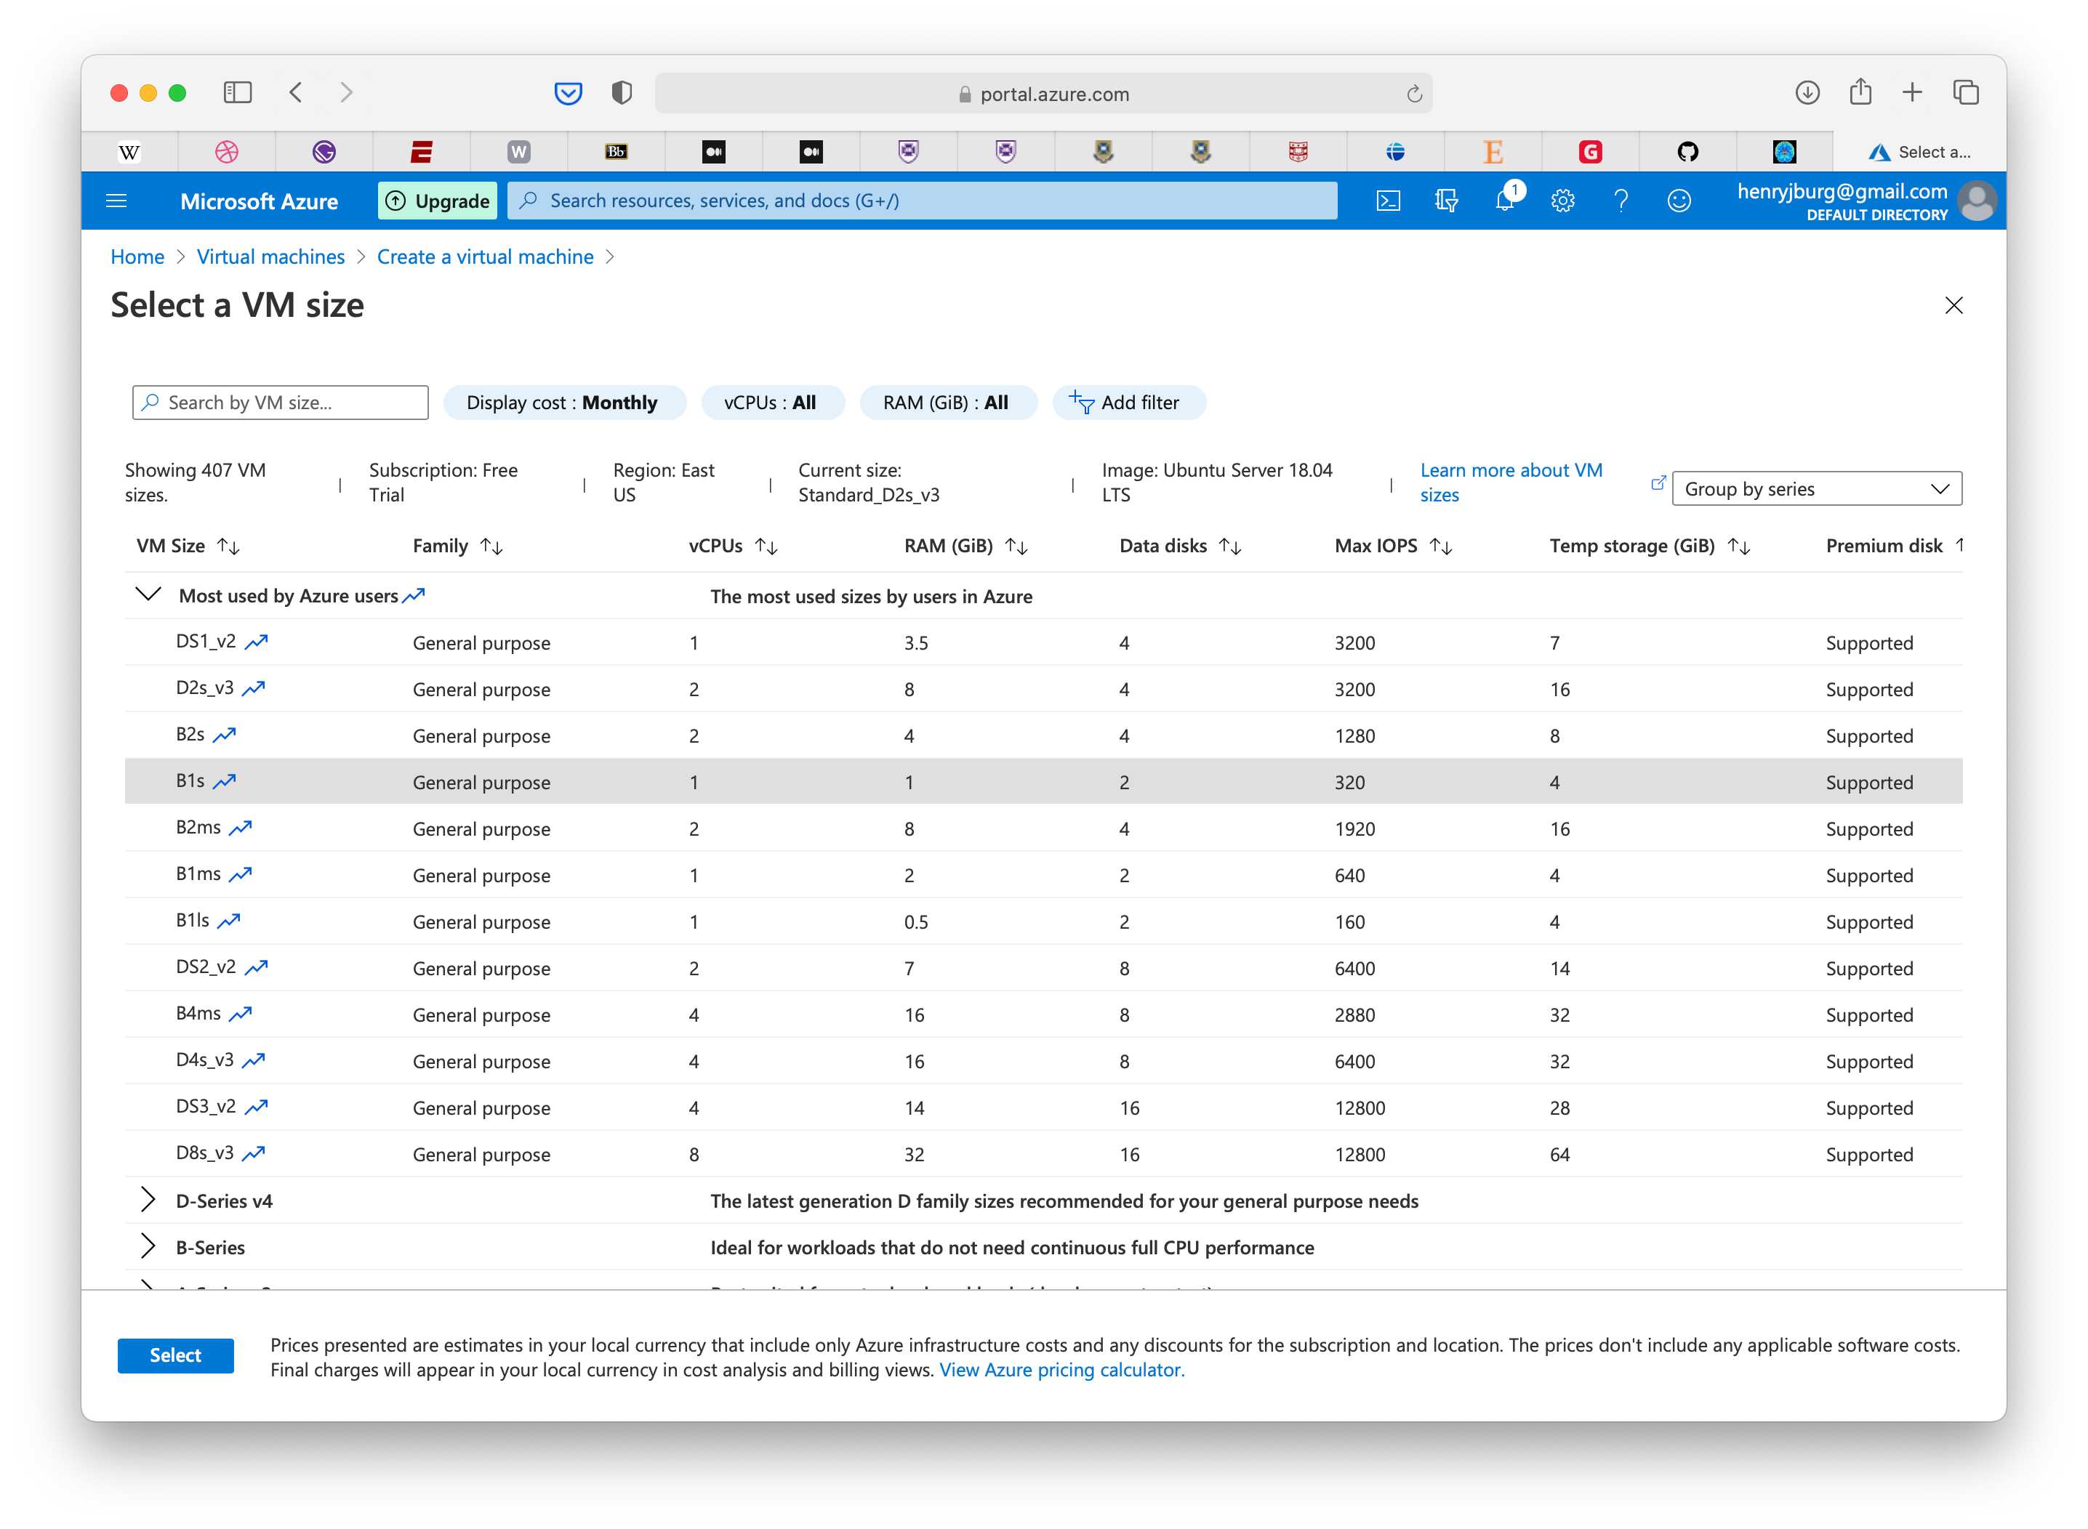
Task: Expand the B-Series group
Action: tap(148, 1247)
